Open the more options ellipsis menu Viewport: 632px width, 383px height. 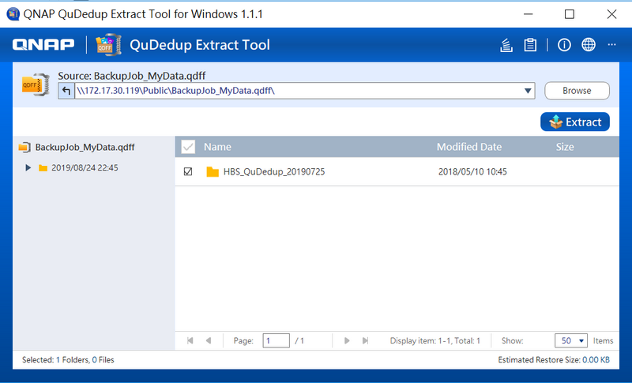[611, 45]
